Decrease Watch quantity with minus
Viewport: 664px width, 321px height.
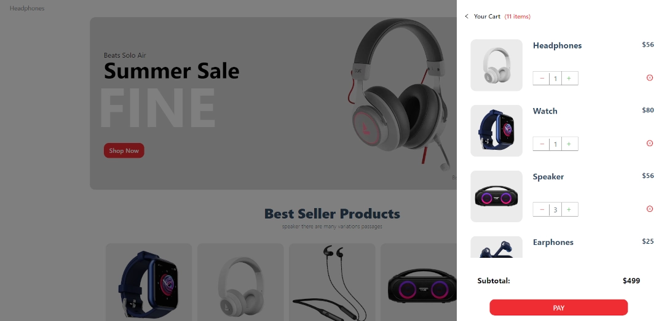(x=542, y=144)
